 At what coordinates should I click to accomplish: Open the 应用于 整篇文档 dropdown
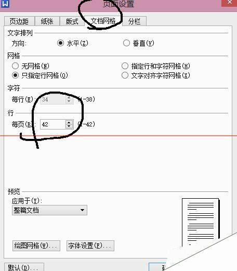[x=49, y=210]
